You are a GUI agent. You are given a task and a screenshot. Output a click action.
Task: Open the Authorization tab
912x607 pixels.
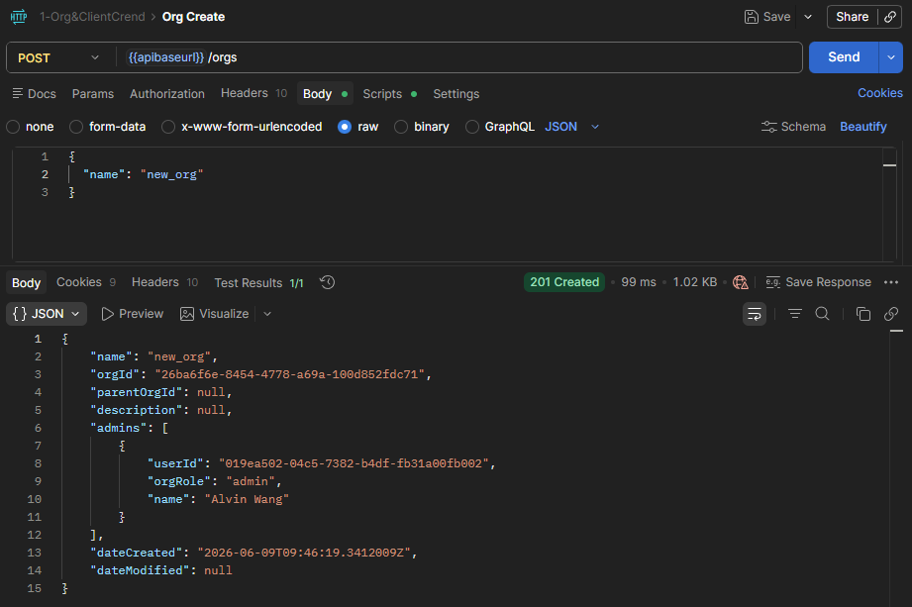pyautogui.click(x=167, y=94)
